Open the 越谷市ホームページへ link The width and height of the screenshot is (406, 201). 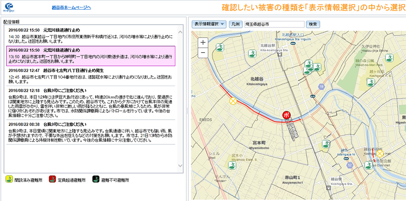(71, 8)
